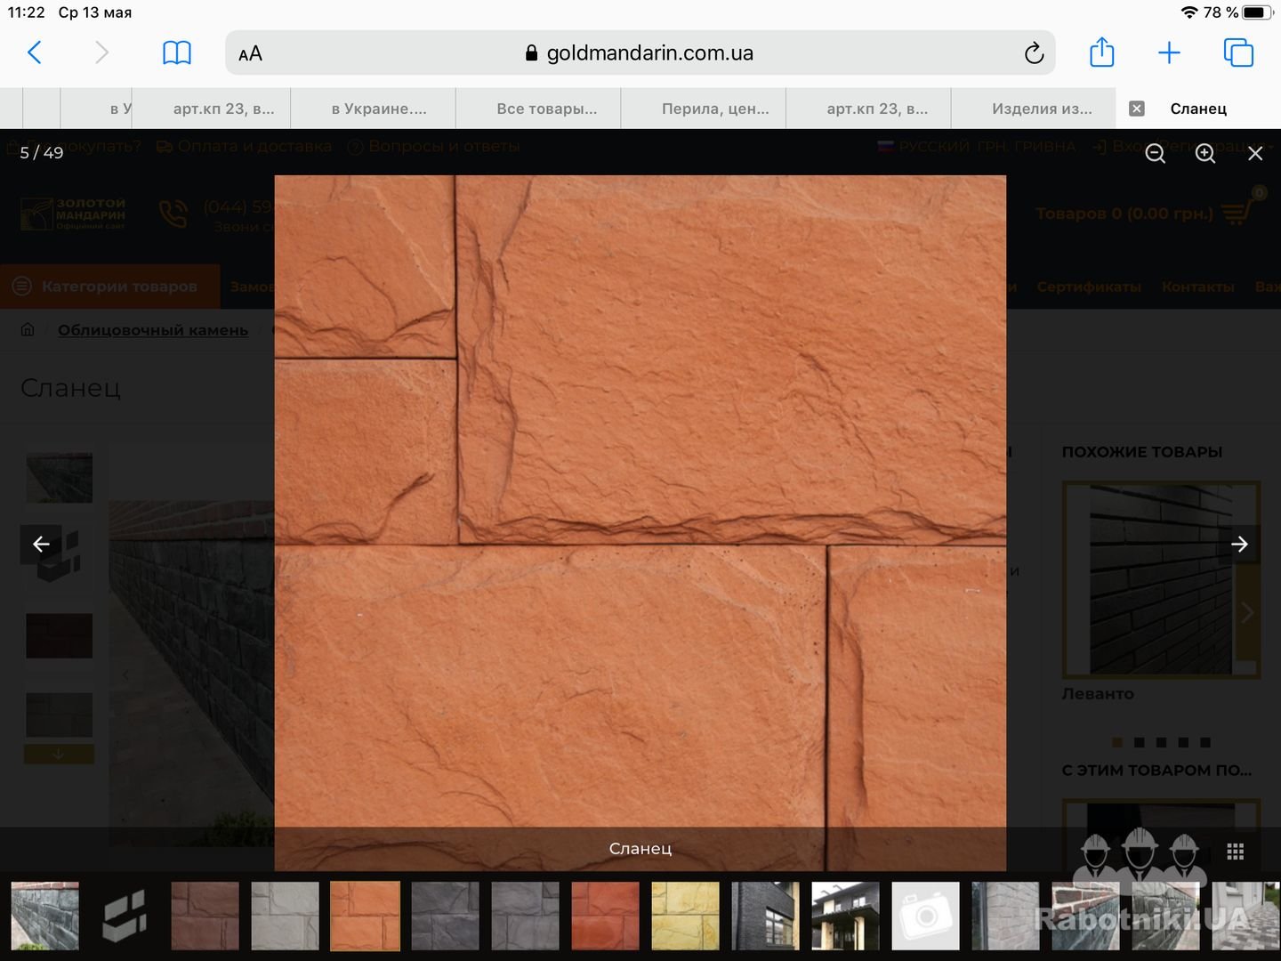This screenshot has width=1281, height=961.
Task: Tap the Safari forward arrow
Action: (x=101, y=52)
